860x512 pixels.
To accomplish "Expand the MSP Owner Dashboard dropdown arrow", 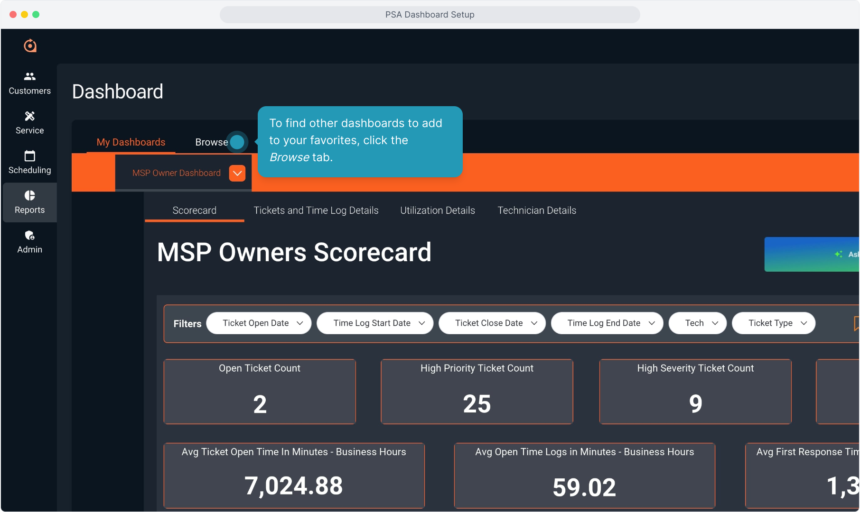I will (x=237, y=173).
